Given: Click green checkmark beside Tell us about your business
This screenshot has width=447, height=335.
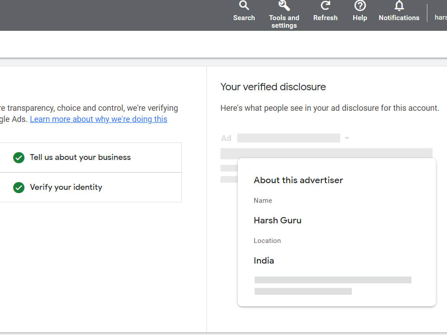Looking at the screenshot, I should (x=19, y=158).
